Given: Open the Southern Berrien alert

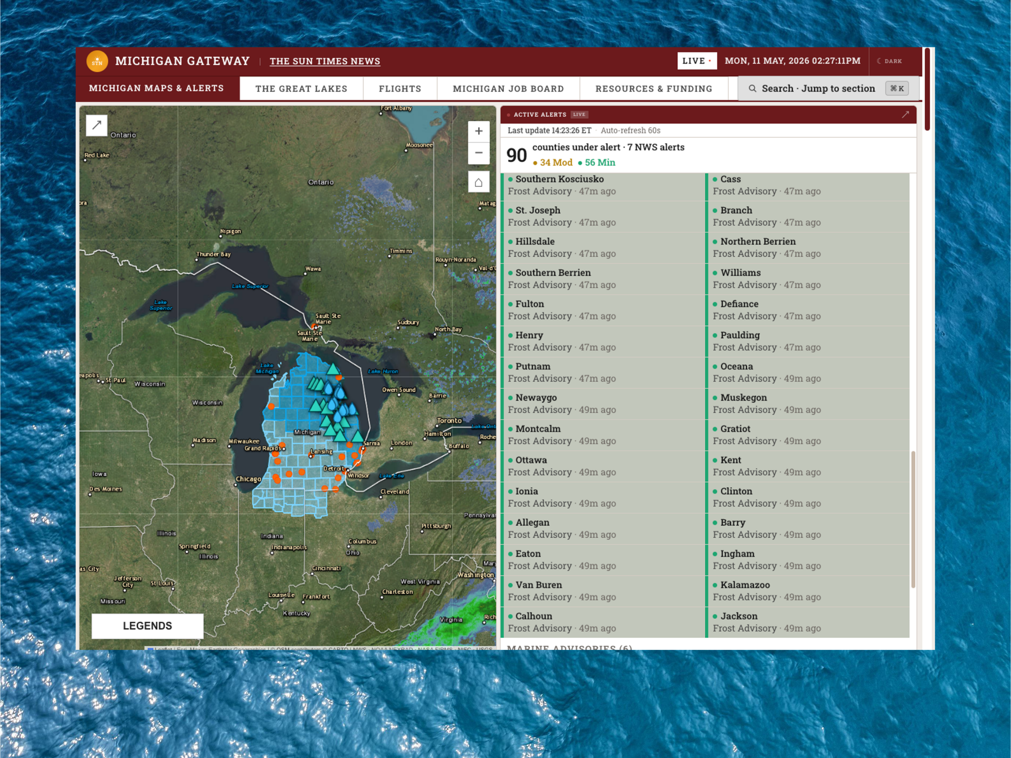Looking at the screenshot, I should point(603,279).
